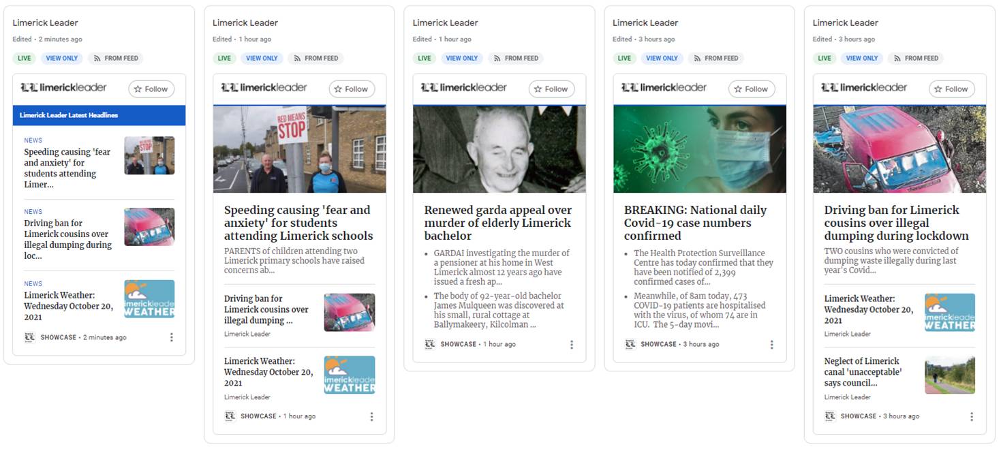Click Showcase publisher icon on Neglect of canal card
1001x449 pixels.
click(829, 416)
